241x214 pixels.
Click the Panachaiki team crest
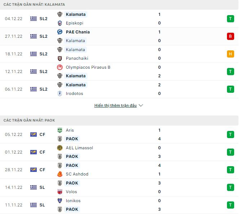pyautogui.click(x=60, y=58)
